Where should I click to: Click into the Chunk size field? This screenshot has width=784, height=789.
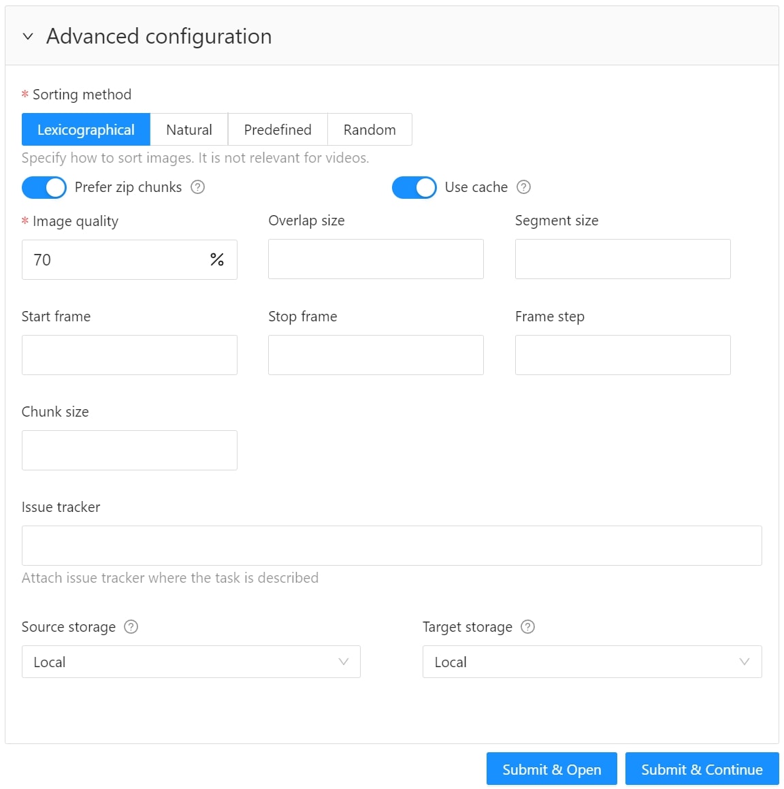pyautogui.click(x=129, y=450)
